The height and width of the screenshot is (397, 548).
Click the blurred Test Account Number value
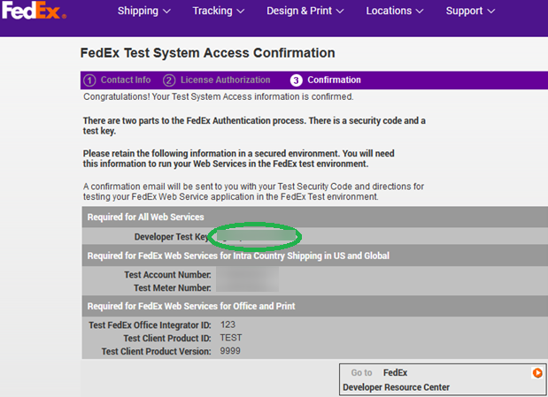pos(247,274)
